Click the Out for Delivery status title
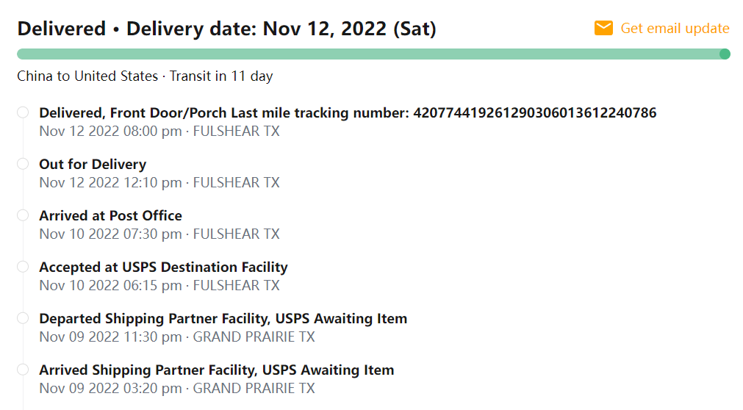Image resolution: width=743 pixels, height=410 pixels. point(93,164)
